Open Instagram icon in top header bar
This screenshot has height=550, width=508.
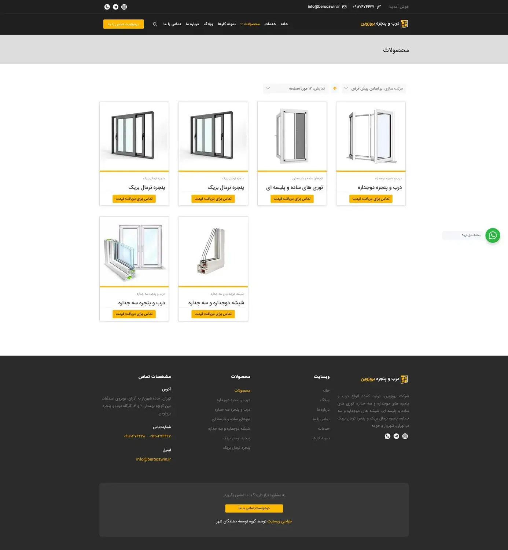tap(124, 7)
